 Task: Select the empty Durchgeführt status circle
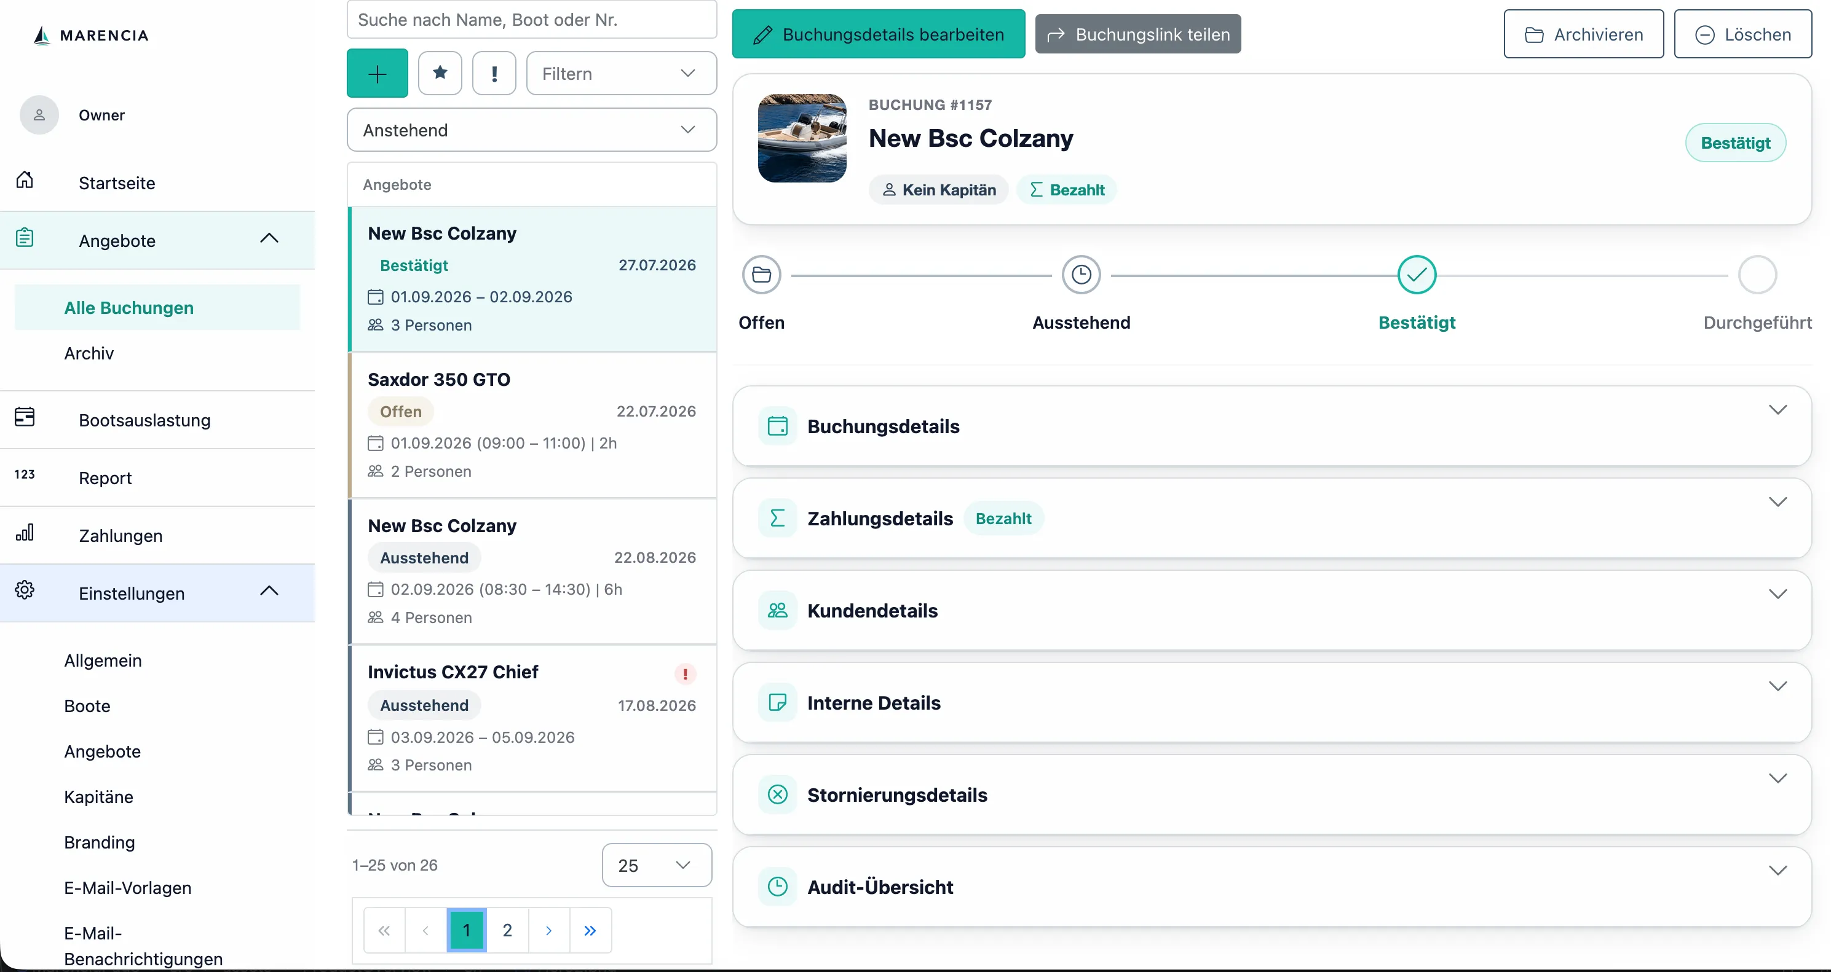tap(1757, 275)
